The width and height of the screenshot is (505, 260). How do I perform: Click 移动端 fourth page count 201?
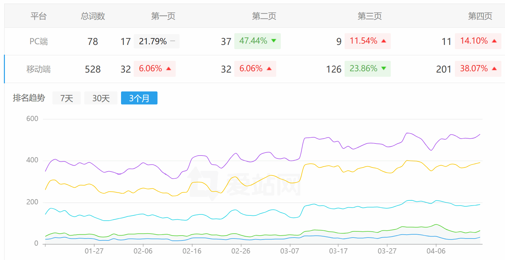point(444,69)
